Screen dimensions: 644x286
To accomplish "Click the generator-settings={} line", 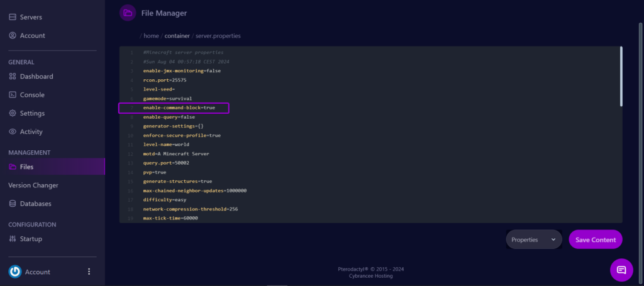I will pyautogui.click(x=174, y=126).
